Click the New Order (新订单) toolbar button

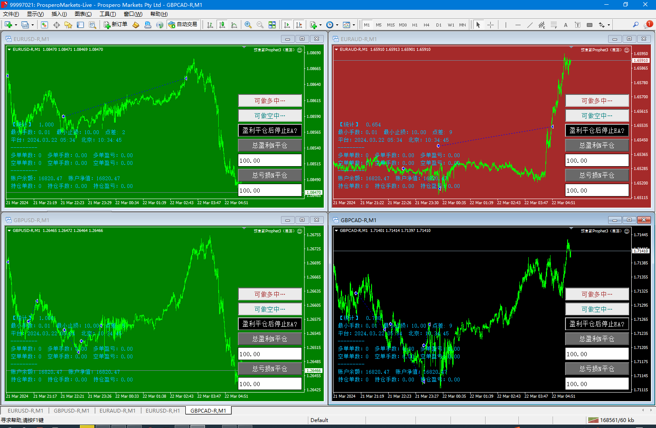[x=116, y=25]
